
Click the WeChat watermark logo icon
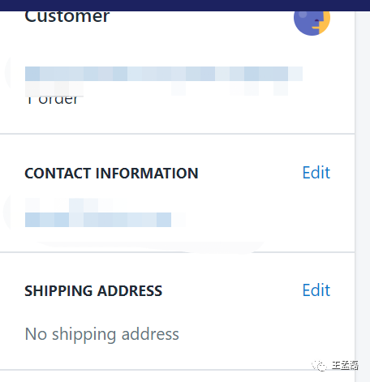(x=320, y=366)
